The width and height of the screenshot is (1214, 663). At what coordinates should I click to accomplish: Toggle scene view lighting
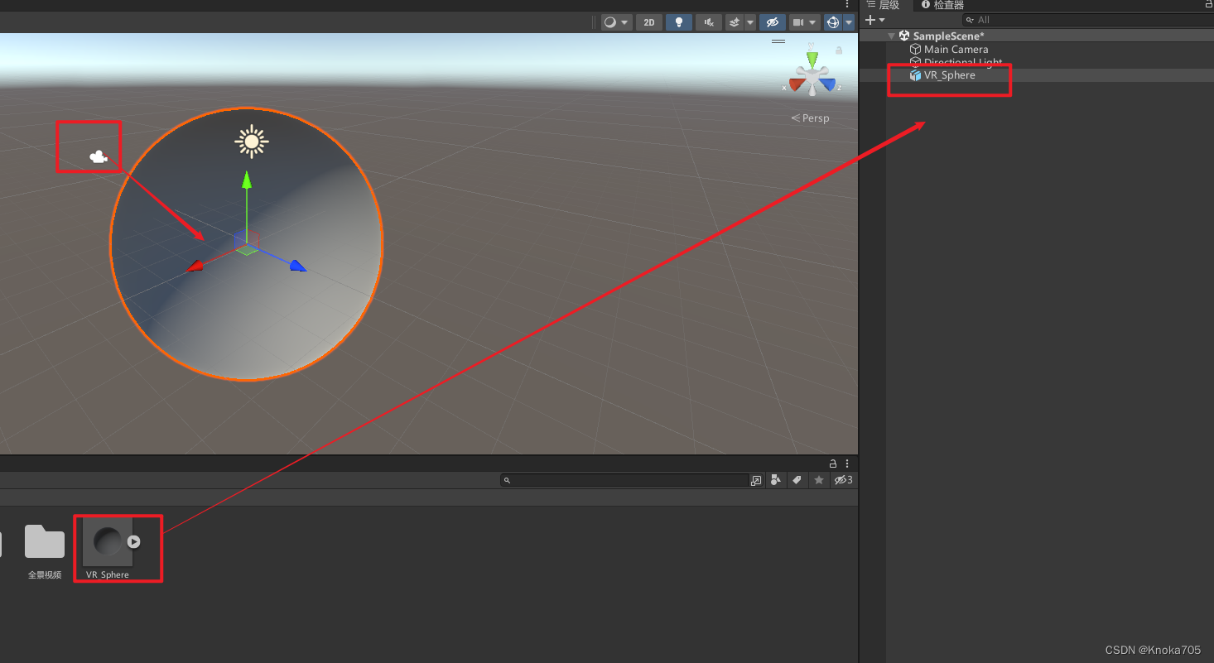click(x=678, y=22)
